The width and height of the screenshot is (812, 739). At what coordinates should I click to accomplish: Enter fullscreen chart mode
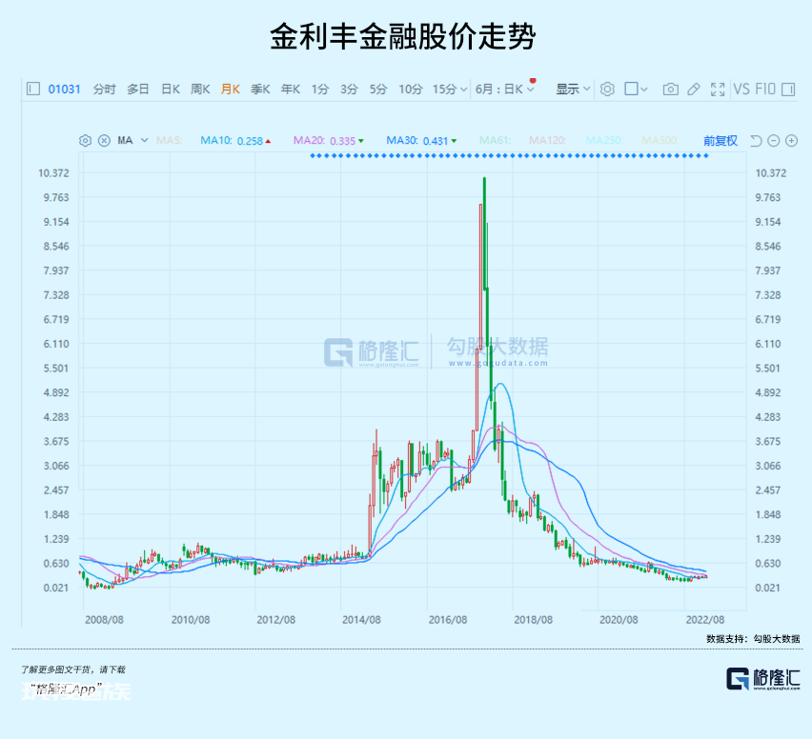click(x=718, y=90)
